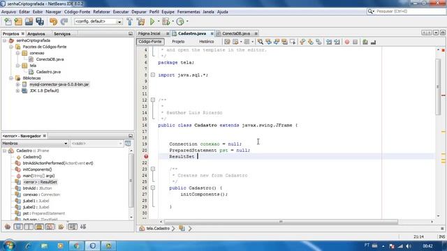Screen dimensions: 447x251
Task: Toggle Fully Qualified Names in Navigator
Action: [x=61, y=227]
